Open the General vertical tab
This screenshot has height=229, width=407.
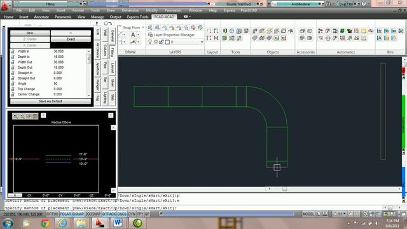[x=113, y=36]
